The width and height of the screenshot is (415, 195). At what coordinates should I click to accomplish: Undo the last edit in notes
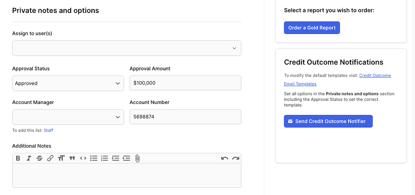click(x=225, y=158)
